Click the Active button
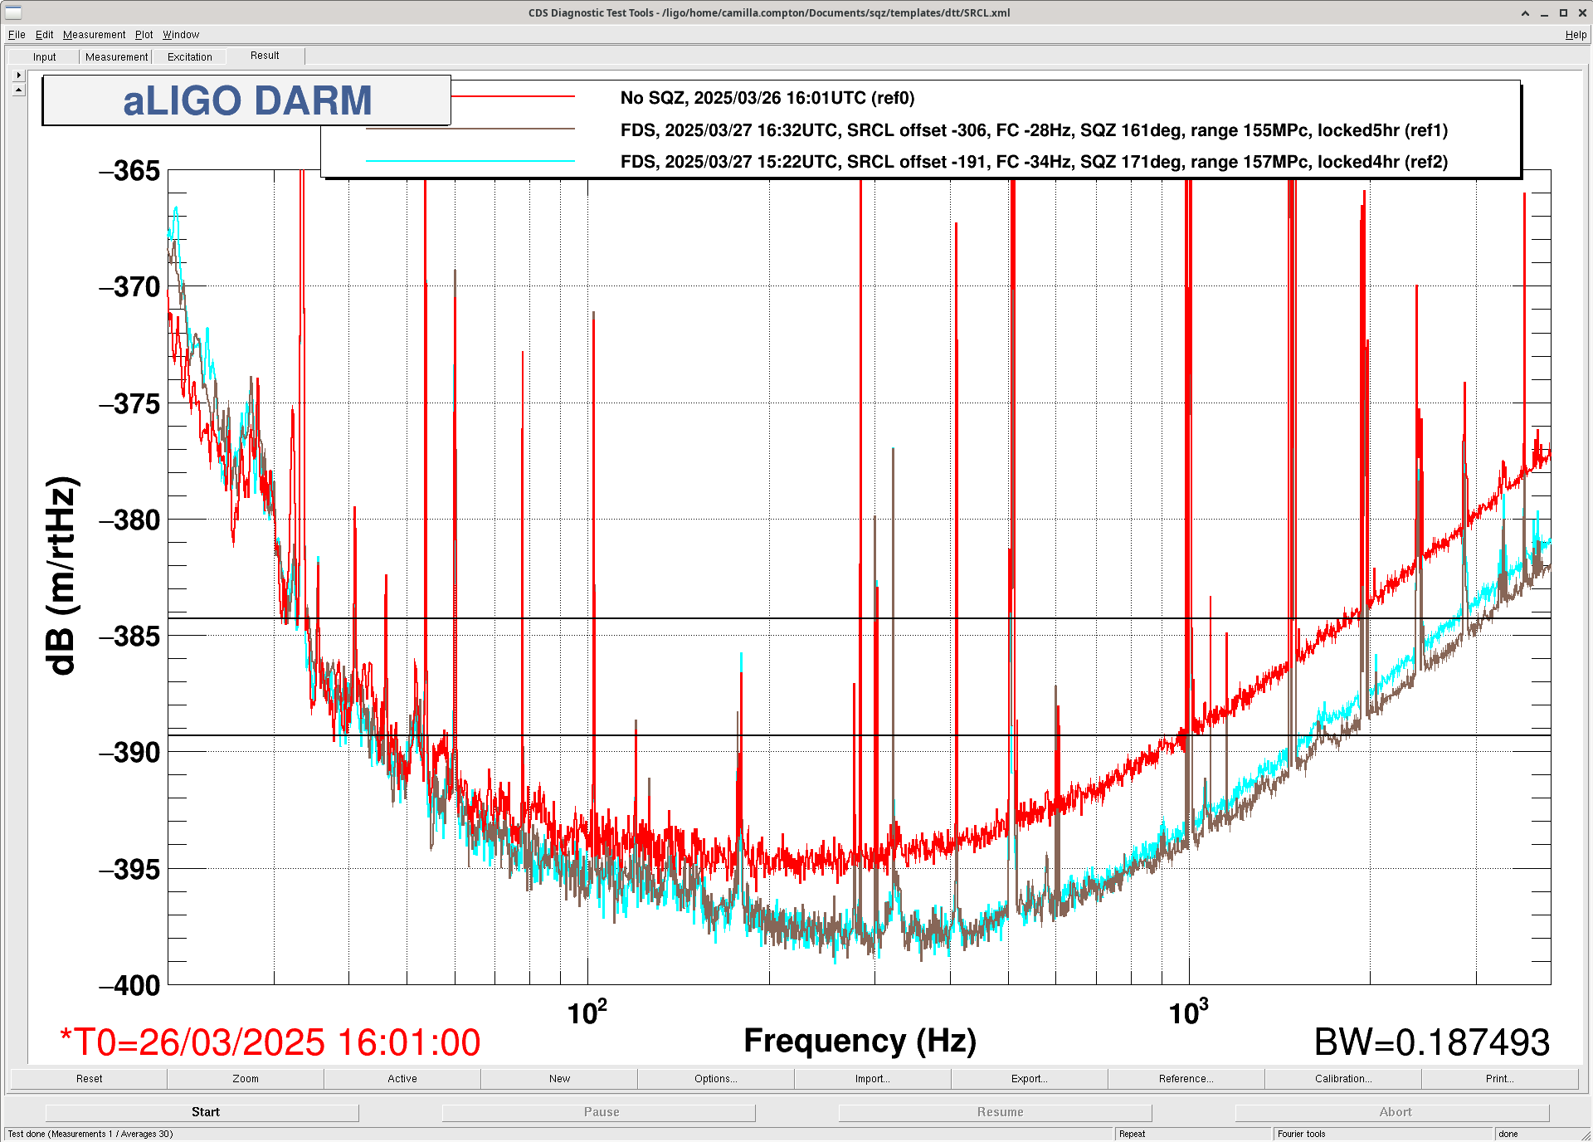Screen dimensions: 1593x1142 click(402, 1079)
